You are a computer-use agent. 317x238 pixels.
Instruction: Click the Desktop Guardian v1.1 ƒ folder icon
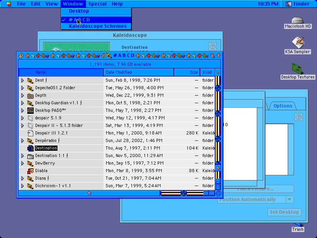[x=31, y=103]
